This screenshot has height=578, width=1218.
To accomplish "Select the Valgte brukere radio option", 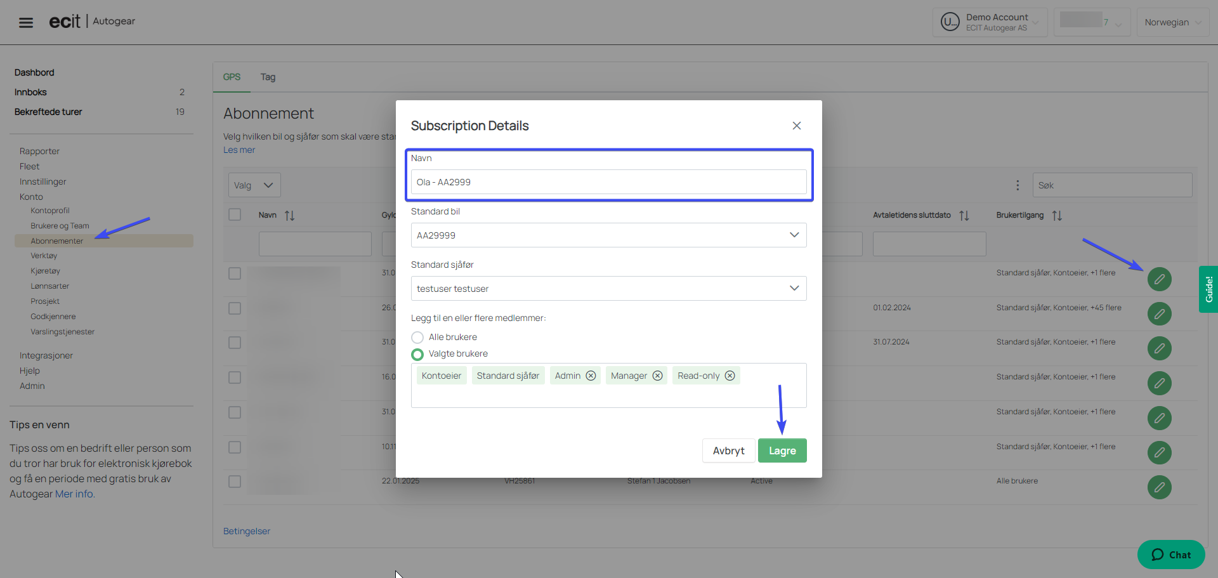I will click(x=417, y=354).
